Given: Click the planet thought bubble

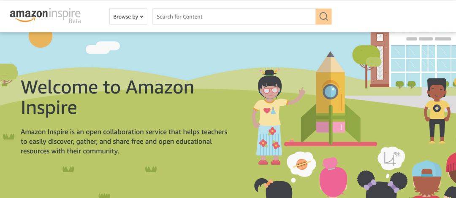Looking at the screenshot, I should click(x=301, y=164).
